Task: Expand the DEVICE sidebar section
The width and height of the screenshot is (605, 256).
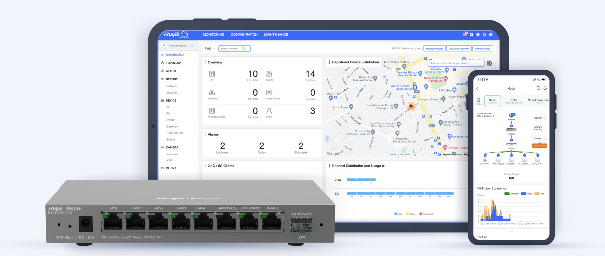Action: click(x=171, y=100)
